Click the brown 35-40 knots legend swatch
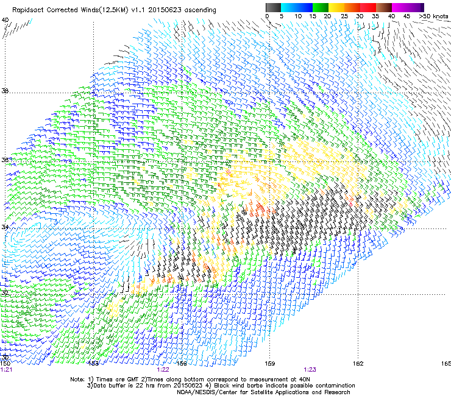 click(x=384, y=7)
